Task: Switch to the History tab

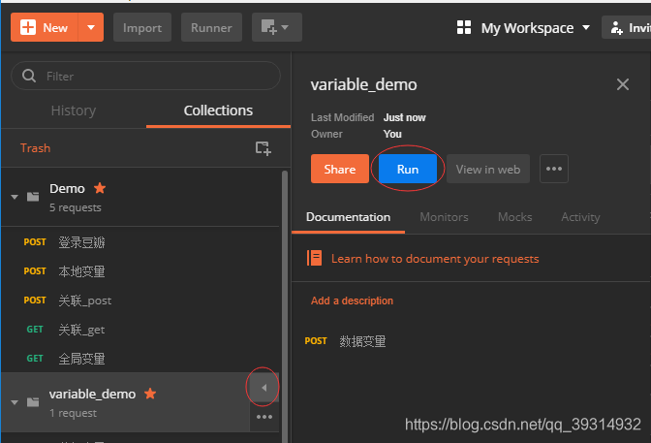Action: [x=74, y=111]
